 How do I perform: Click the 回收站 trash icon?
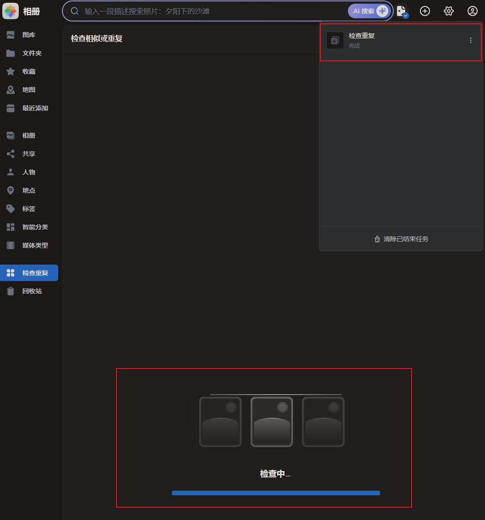point(11,291)
